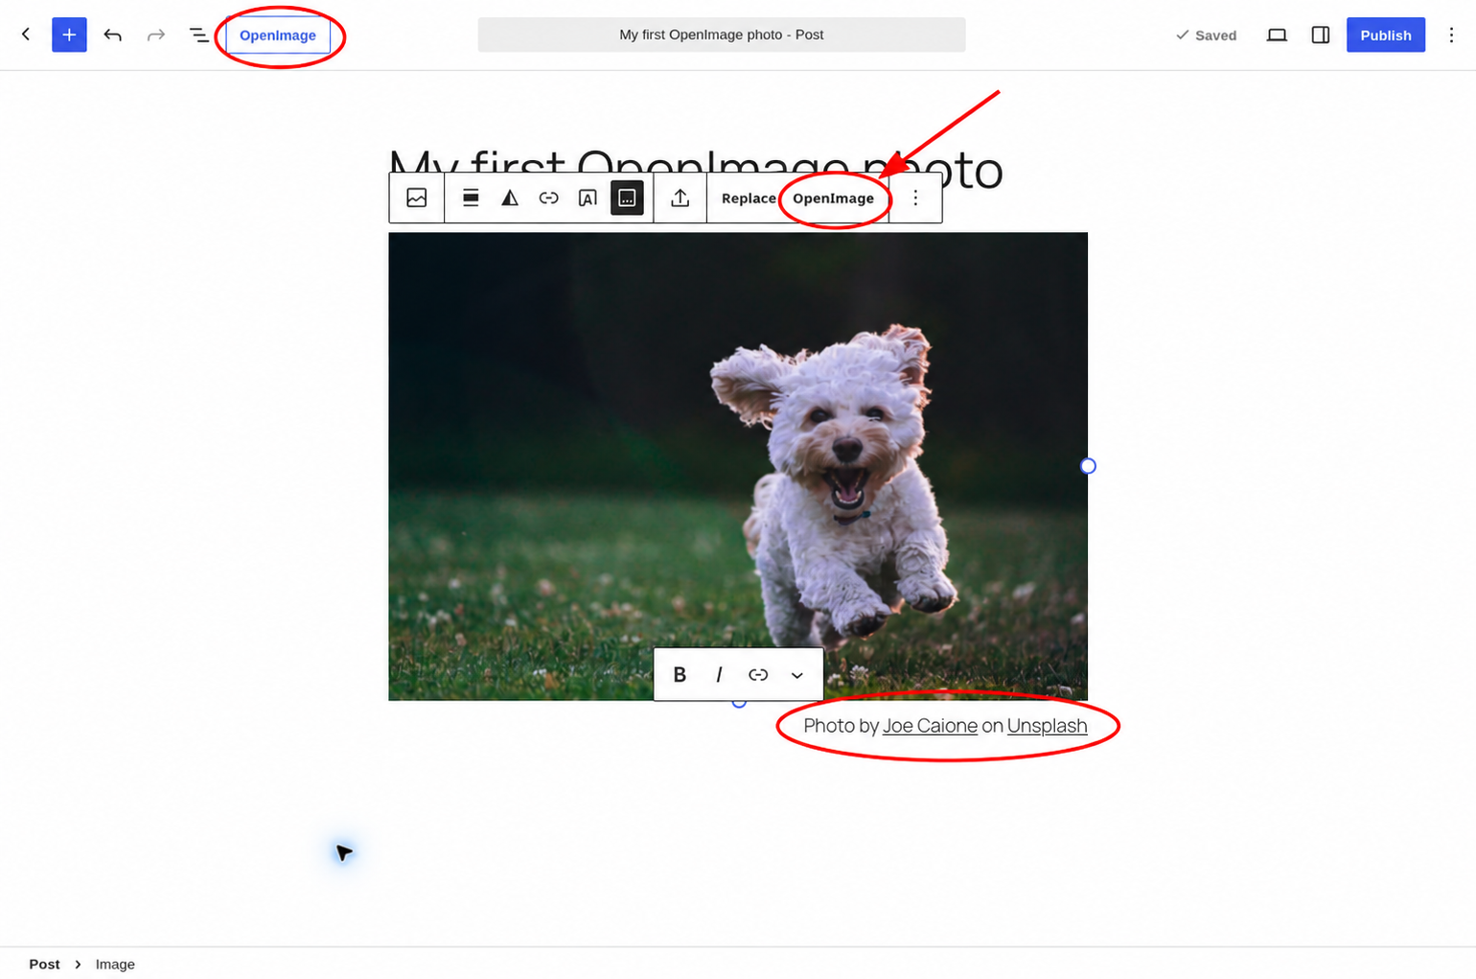Open the block inserter plus button

coord(69,35)
